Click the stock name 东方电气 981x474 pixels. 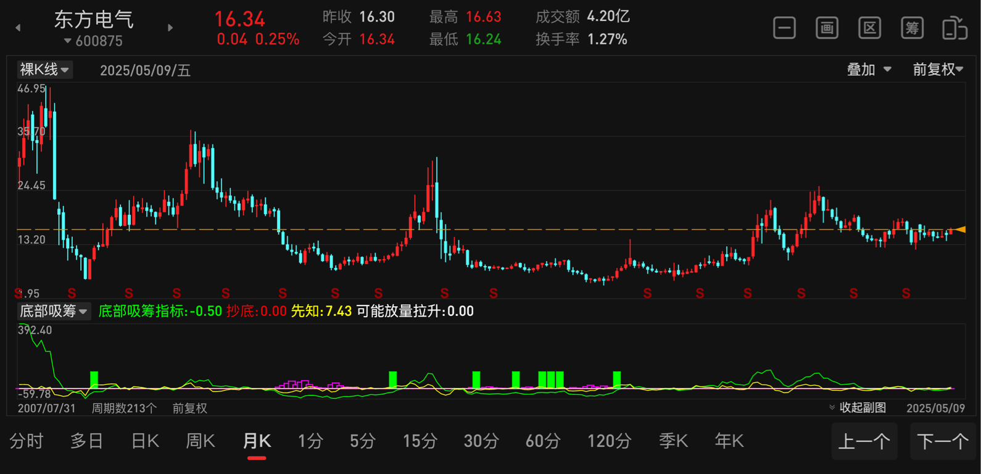point(94,19)
